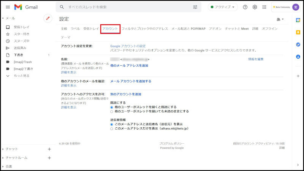Open the main menu hamburger icon
Viewport: 304px width, 171px height.
click(8, 7)
